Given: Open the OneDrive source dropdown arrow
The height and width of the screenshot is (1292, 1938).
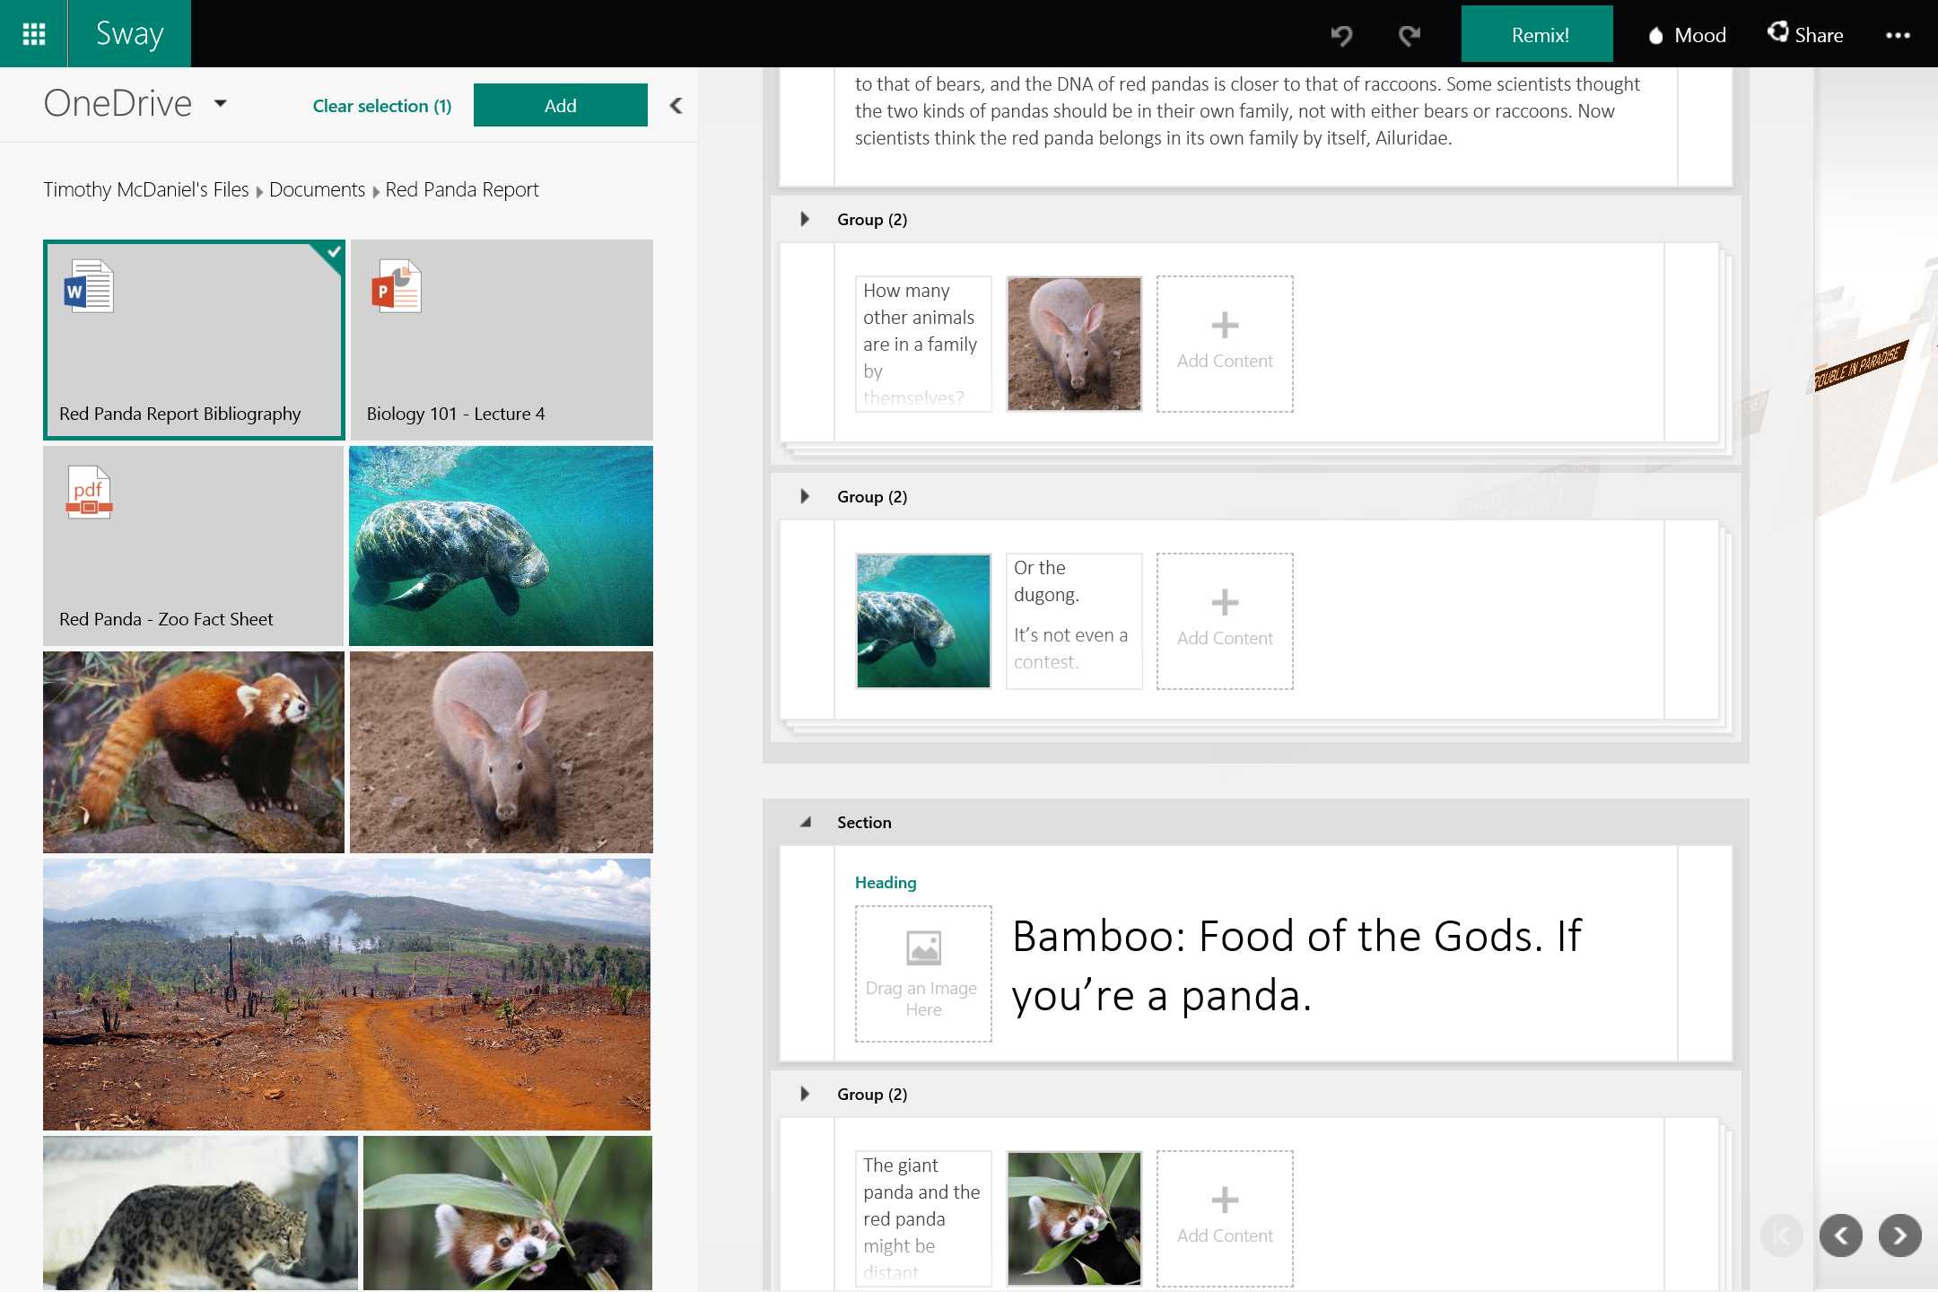Looking at the screenshot, I should [221, 103].
